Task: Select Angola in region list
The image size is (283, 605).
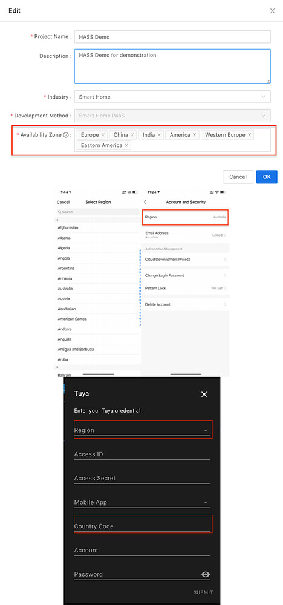Action: tap(97, 258)
